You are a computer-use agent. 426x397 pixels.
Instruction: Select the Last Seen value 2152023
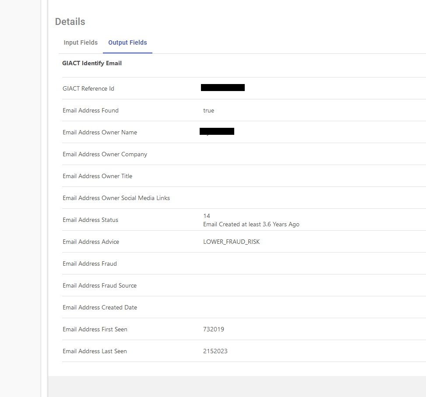click(x=215, y=351)
